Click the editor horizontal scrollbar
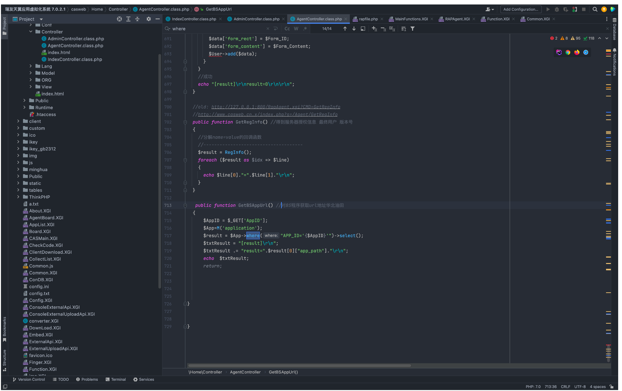This screenshot has height=391, width=622. coord(299,366)
